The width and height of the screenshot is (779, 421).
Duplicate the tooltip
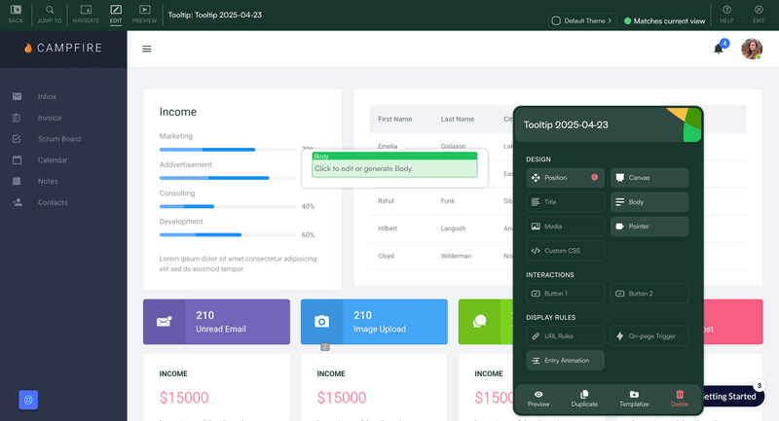click(x=584, y=399)
